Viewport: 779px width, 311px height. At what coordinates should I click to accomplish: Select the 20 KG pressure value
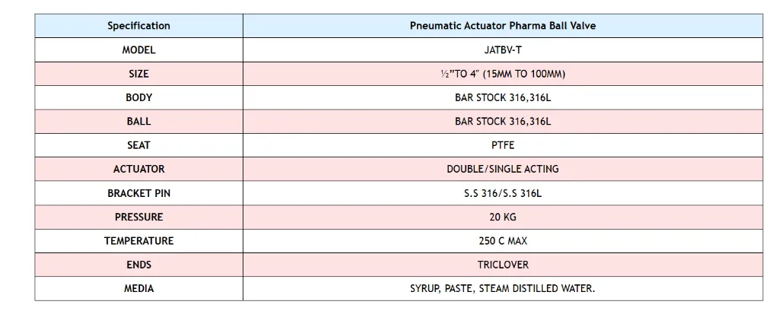[502, 217]
